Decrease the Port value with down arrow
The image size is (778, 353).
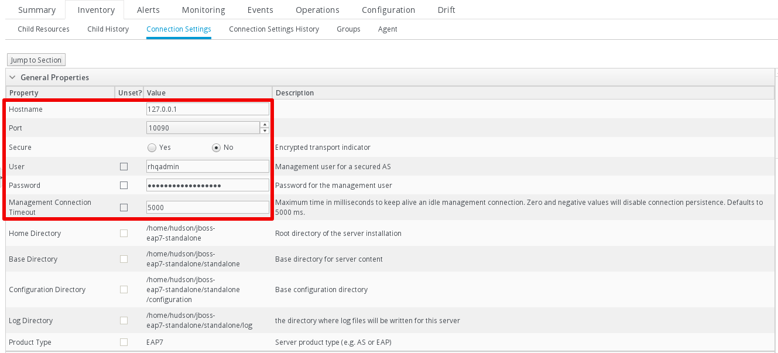[x=265, y=131]
